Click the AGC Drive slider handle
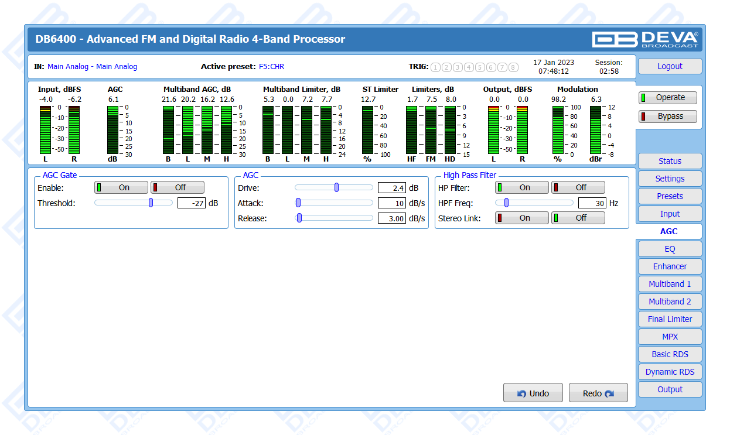The image size is (730, 435). (x=336, y=188)
